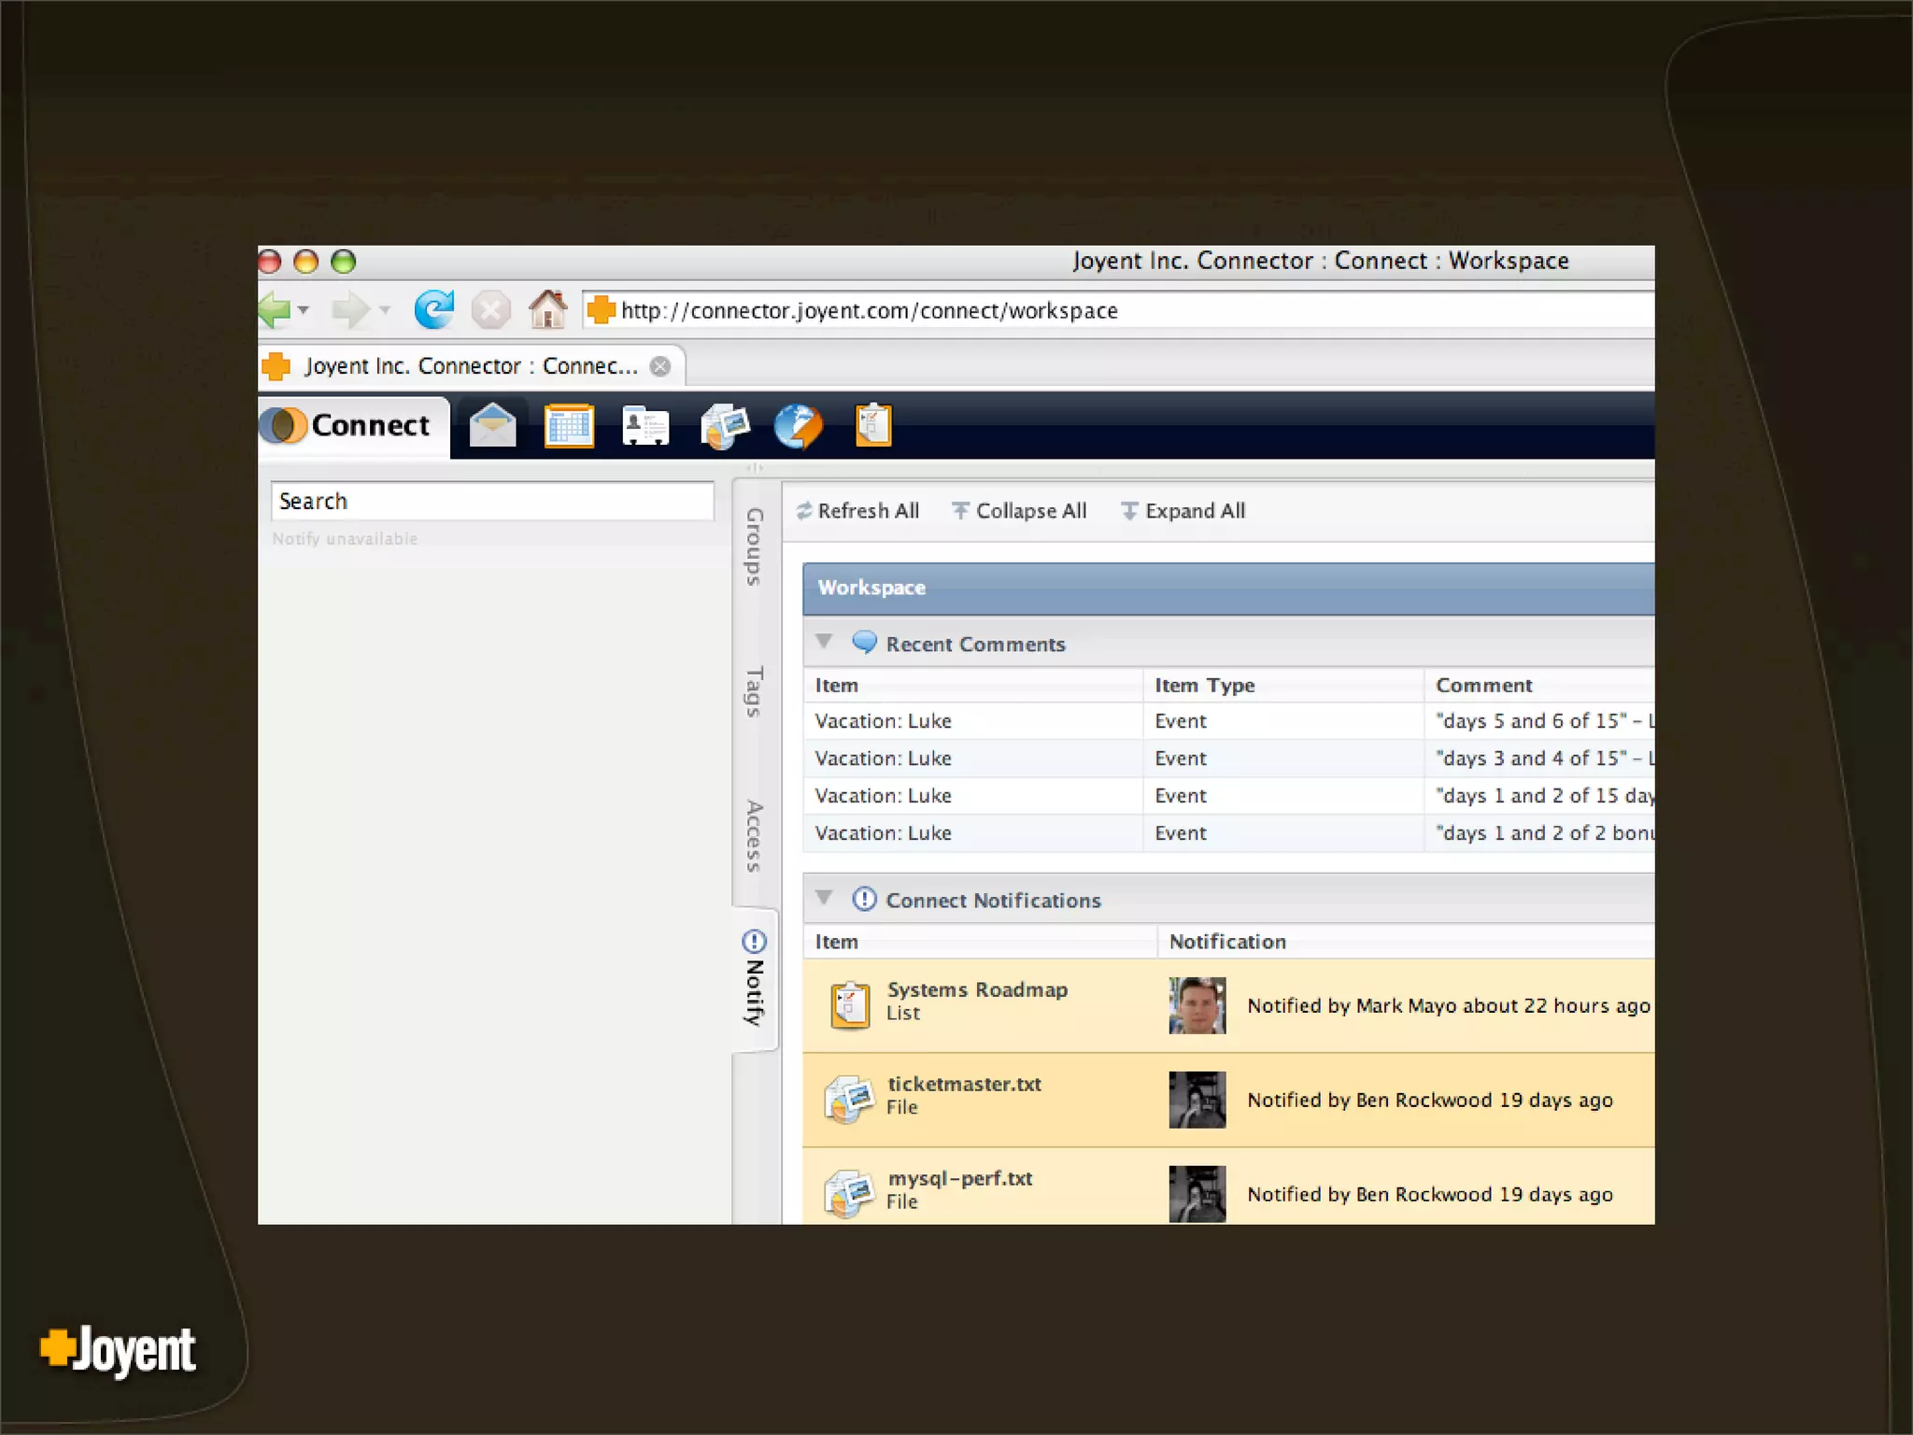Viewport: 1913px width, 1435px height.
Task: Click the sidebar splitter handle above Groups
Action: point(755,468)
